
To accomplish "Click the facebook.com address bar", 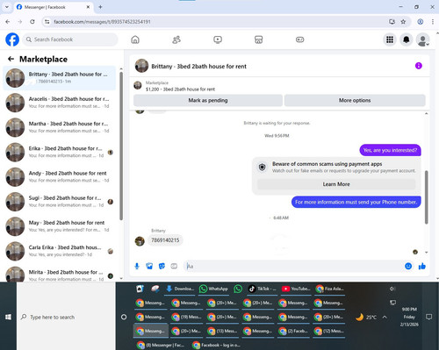I will pyautogui.click(x=217, y=22).
